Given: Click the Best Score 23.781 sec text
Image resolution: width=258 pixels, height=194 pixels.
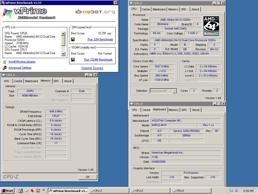Looking at the screenshot, I should point(105,33).
